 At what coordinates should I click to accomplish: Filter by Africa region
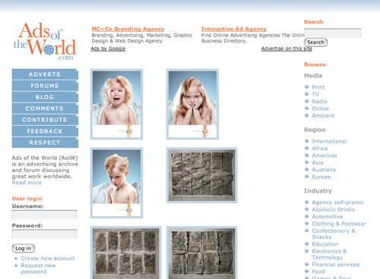[320, 149]
